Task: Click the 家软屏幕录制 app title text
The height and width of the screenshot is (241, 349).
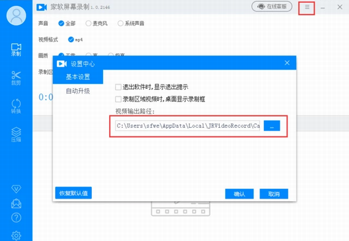Action: pyautogui.click(x=70, y=7)
